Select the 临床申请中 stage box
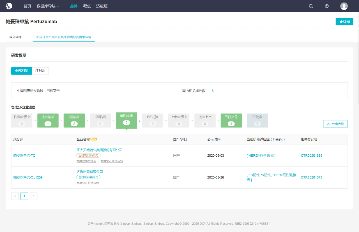 [x=22, y=120]
